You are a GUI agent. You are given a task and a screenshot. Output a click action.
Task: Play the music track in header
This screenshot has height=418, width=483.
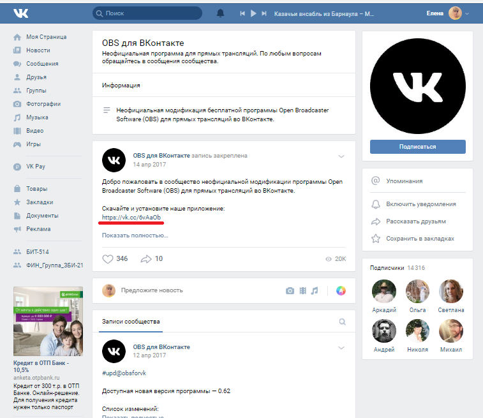[x=253, y=13]
